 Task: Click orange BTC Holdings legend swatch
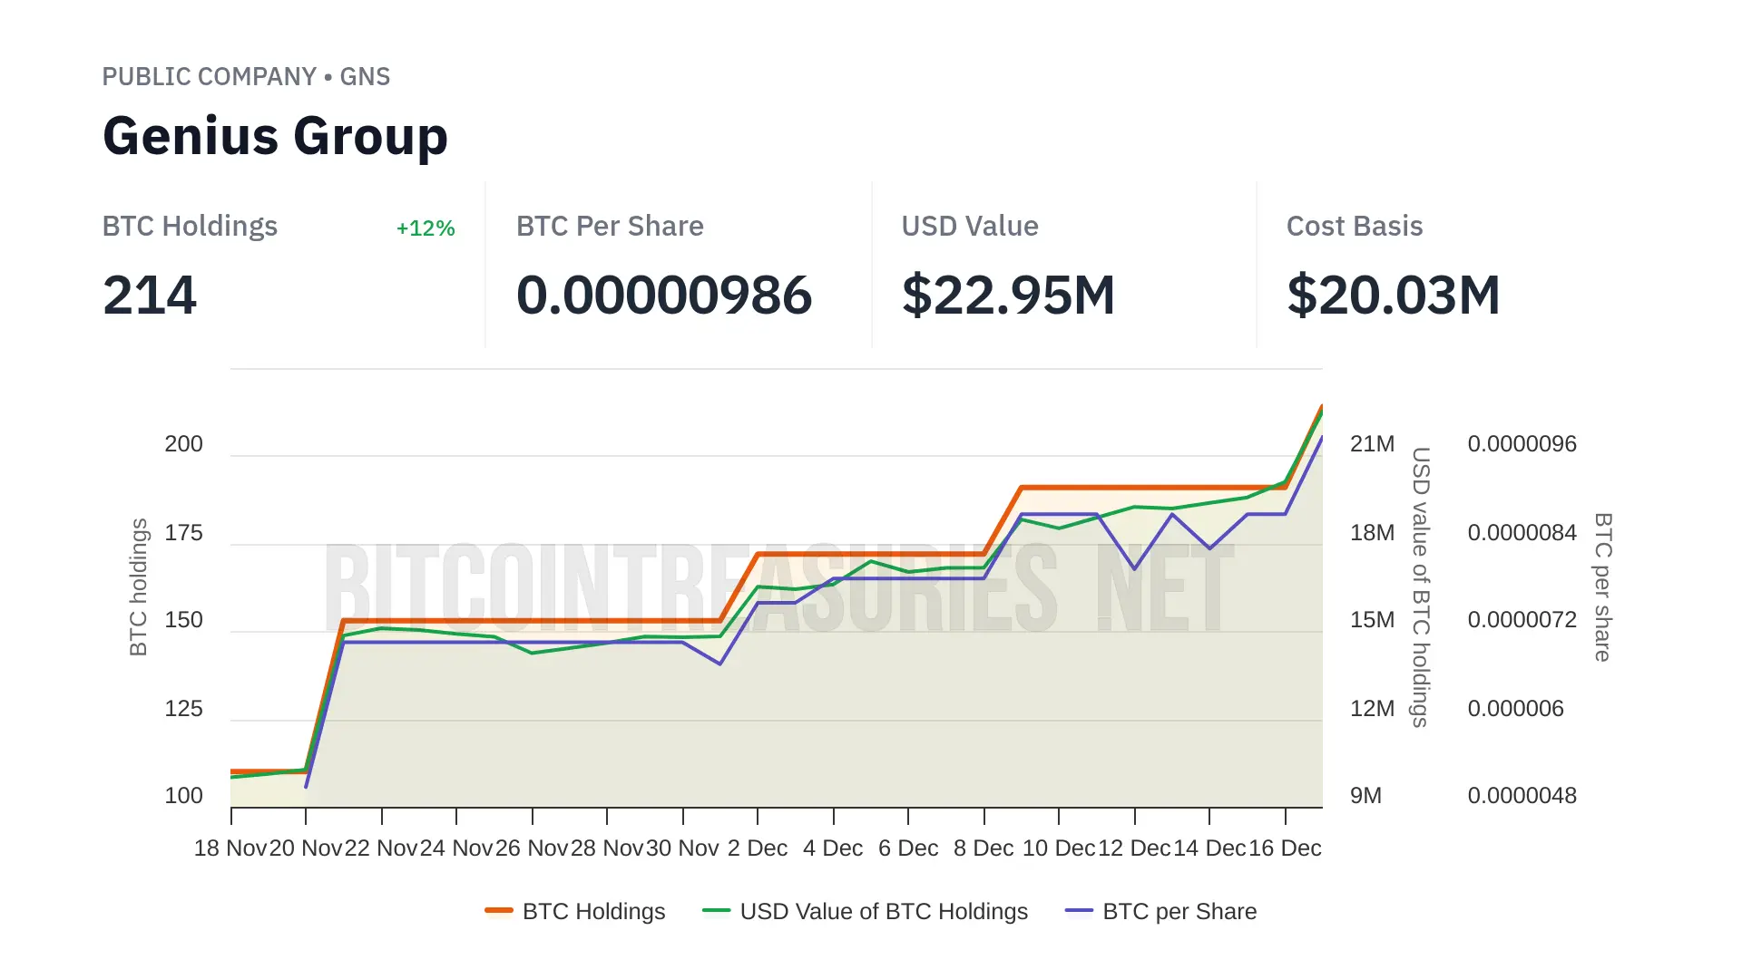[x=499, y=910]
